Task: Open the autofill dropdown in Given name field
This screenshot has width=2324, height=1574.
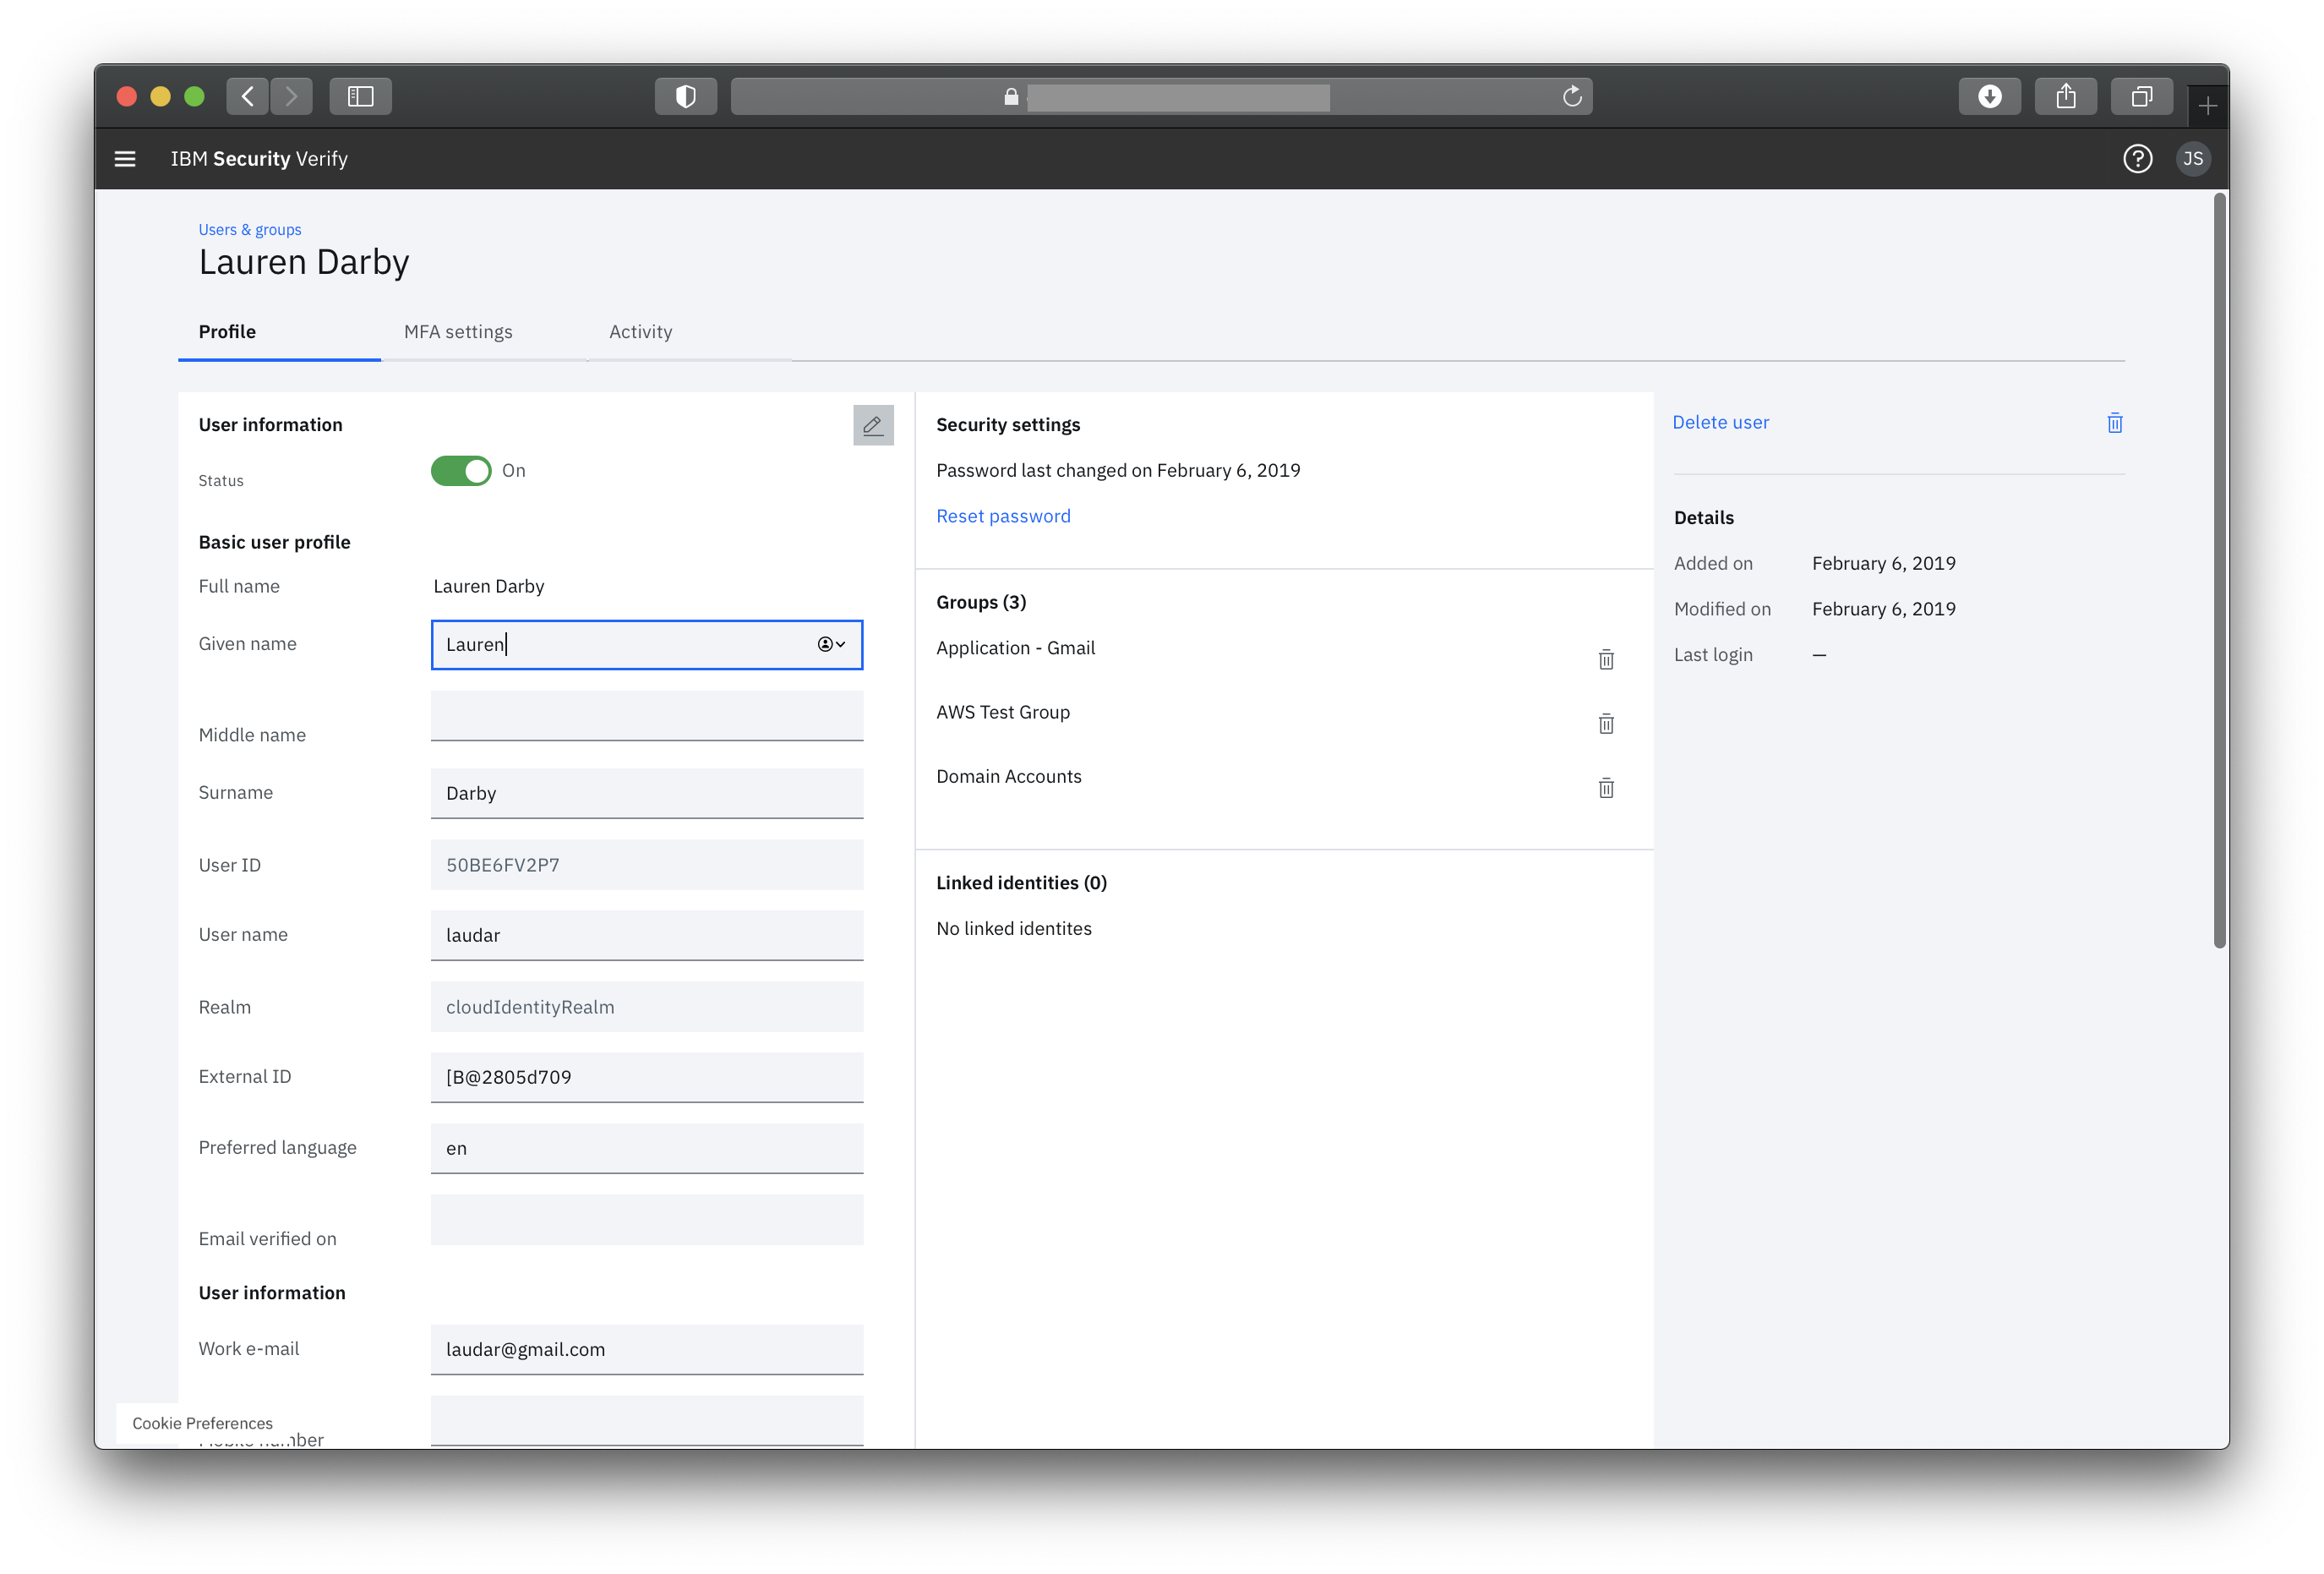Action: (x=831, y=644)
